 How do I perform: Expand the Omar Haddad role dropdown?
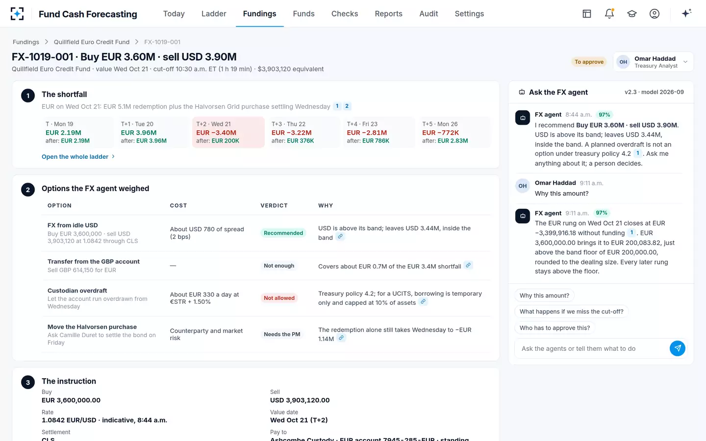653,62
